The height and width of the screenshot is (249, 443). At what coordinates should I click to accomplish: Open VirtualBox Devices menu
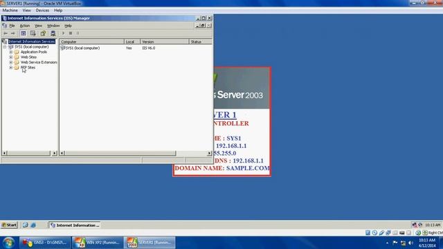42,10
